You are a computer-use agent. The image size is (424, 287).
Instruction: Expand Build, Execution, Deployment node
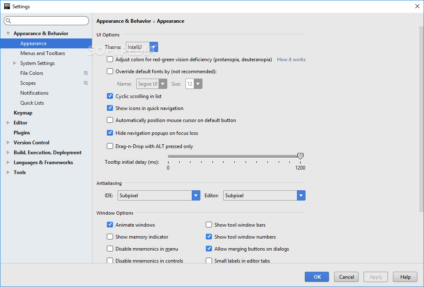click(x=8, y=152)
